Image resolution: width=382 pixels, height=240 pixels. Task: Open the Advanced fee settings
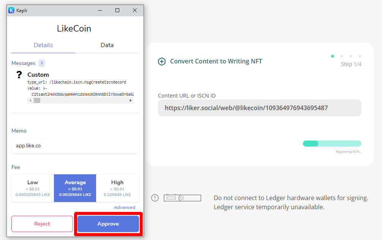pyautogui.click(x=125, y=207)
